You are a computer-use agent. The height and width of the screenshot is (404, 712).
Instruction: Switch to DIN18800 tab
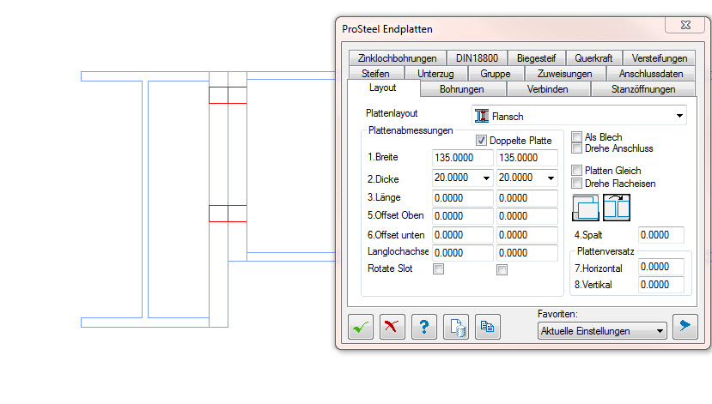pyautogui.click(x=477, y=58)
